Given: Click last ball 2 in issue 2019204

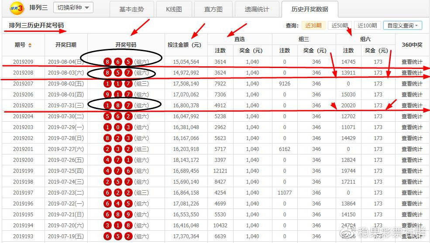Looking at the screenshot, I should (128, 116).
